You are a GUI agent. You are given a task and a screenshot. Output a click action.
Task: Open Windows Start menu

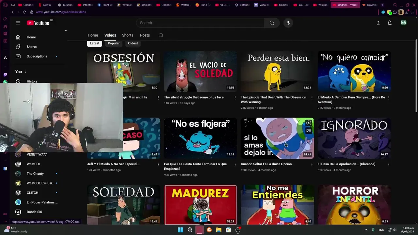click(180, 230)
